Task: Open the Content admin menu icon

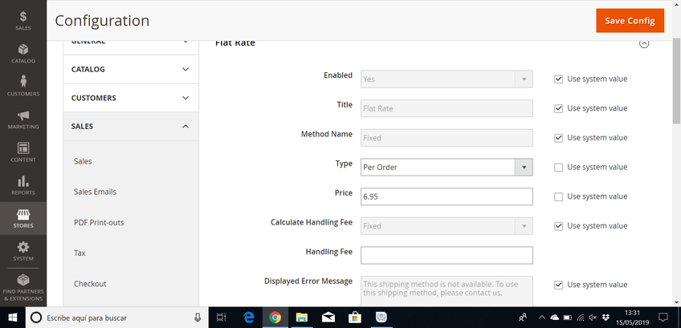Action: coord(22,152)
